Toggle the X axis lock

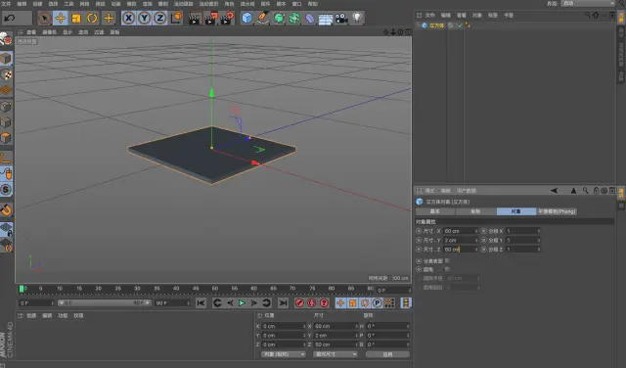click(128, 19)
